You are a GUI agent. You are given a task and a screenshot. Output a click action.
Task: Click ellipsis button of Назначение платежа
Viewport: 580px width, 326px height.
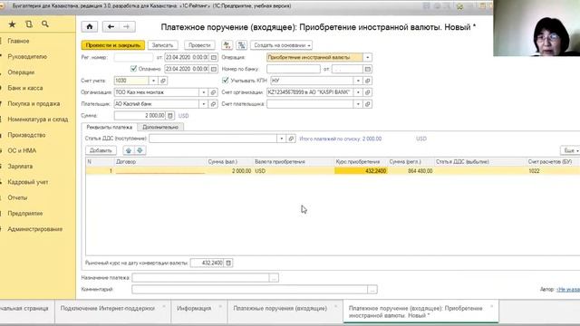click(274, 278)
